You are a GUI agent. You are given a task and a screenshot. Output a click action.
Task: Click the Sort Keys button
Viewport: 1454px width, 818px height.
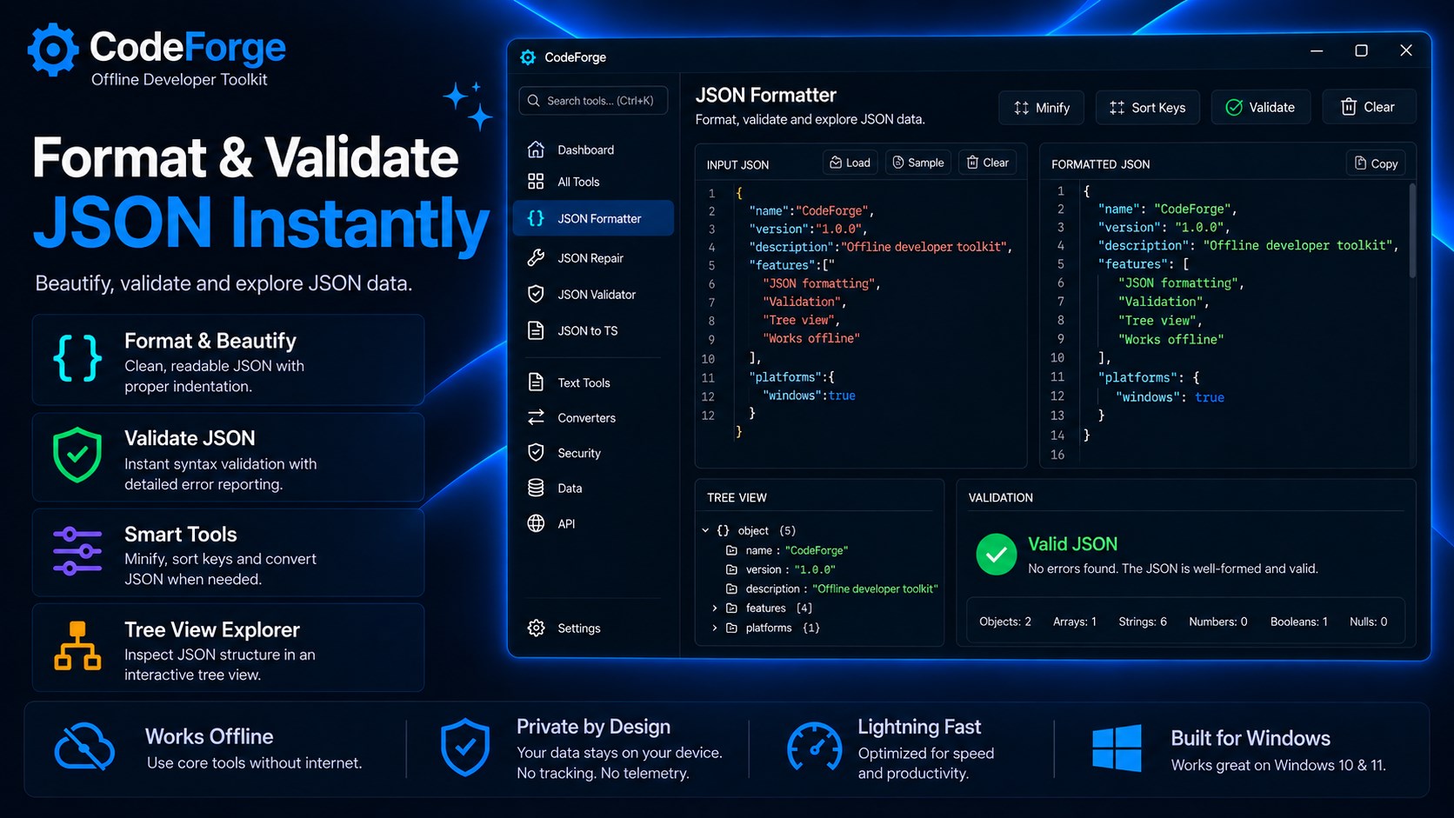coord(1147,107)
